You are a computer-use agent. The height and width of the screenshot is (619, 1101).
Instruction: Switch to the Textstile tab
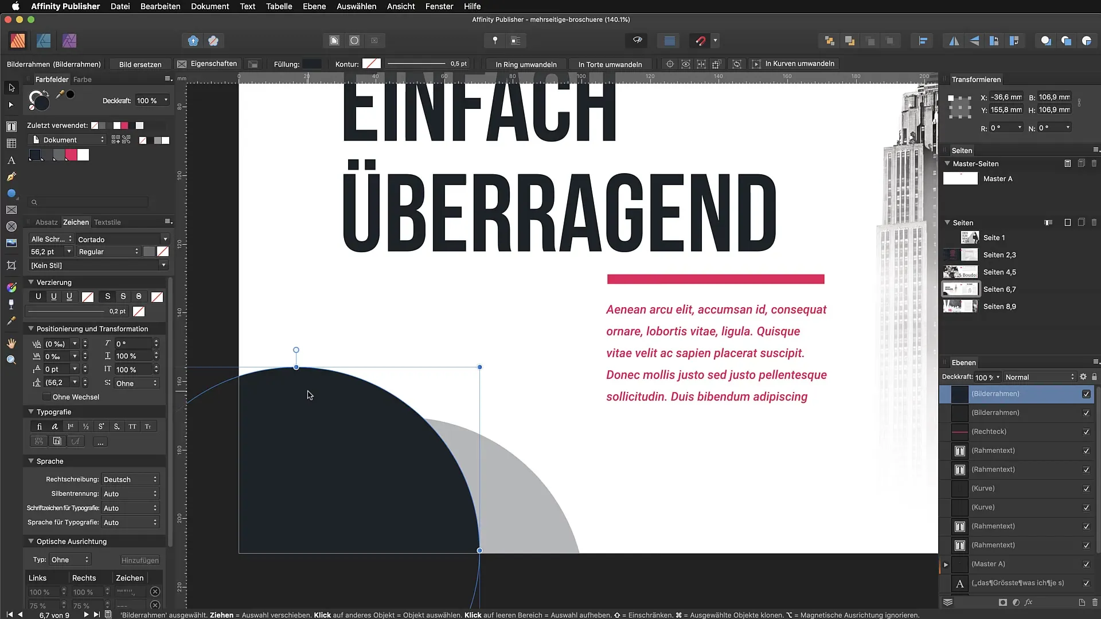tap(107, 222)
